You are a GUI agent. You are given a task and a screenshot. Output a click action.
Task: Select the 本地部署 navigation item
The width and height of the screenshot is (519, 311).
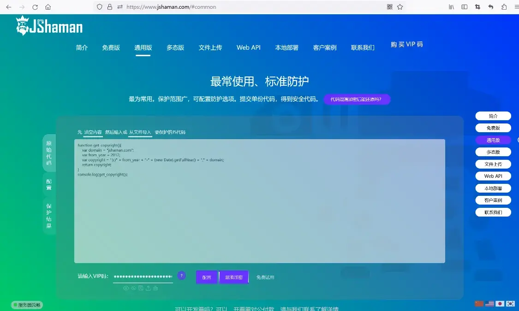[286, 47]
